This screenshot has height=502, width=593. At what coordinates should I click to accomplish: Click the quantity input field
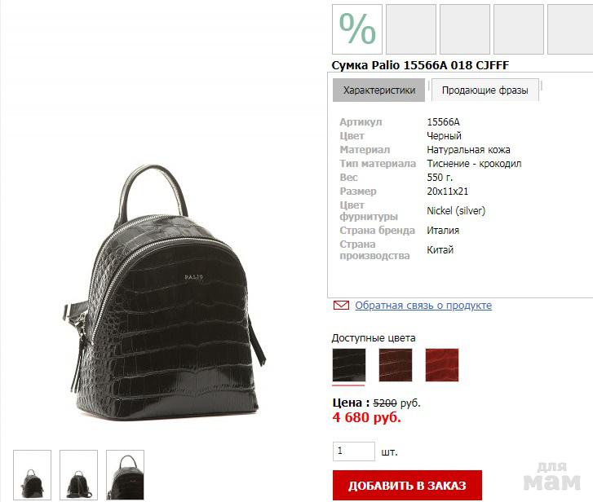pyautogui.click(x=354, y=451)
